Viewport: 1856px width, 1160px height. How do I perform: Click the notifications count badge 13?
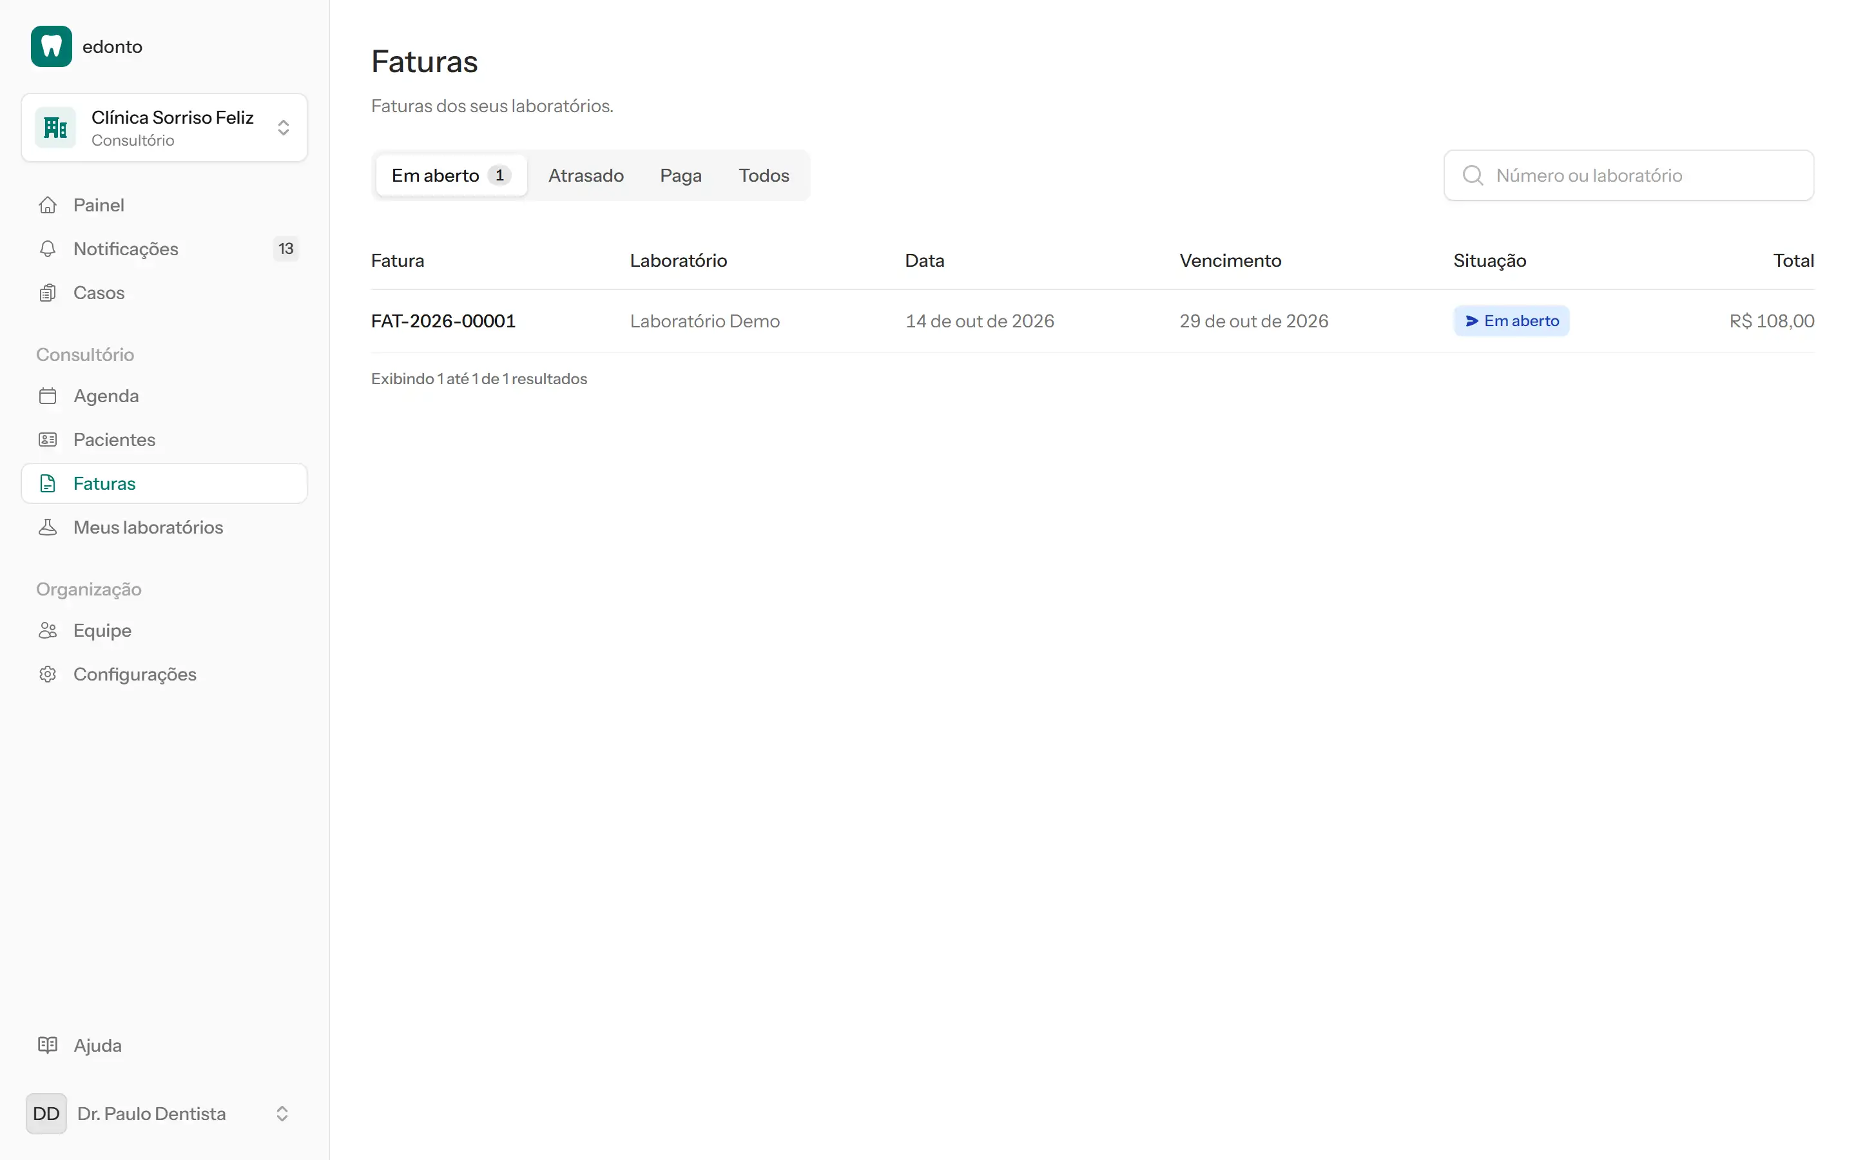click(x=285, y=249)
